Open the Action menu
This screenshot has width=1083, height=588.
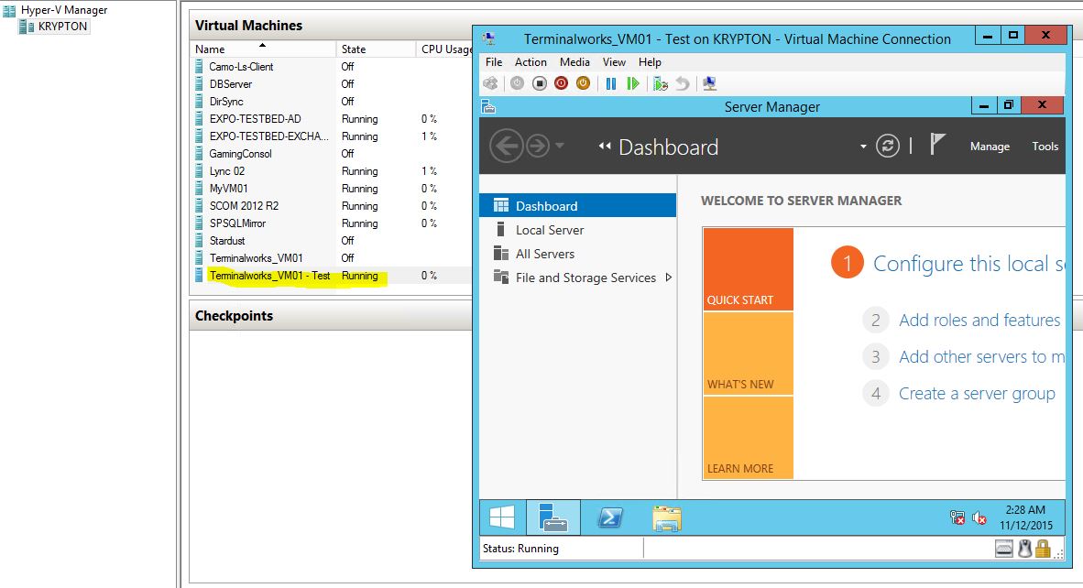pyautogui.click(x=531, y=62)
